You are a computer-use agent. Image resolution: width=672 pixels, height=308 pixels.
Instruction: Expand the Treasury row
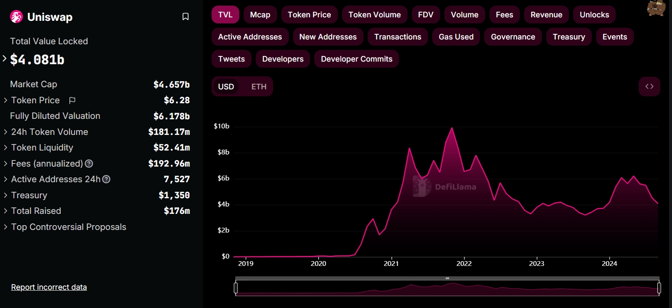pos(6,195)
